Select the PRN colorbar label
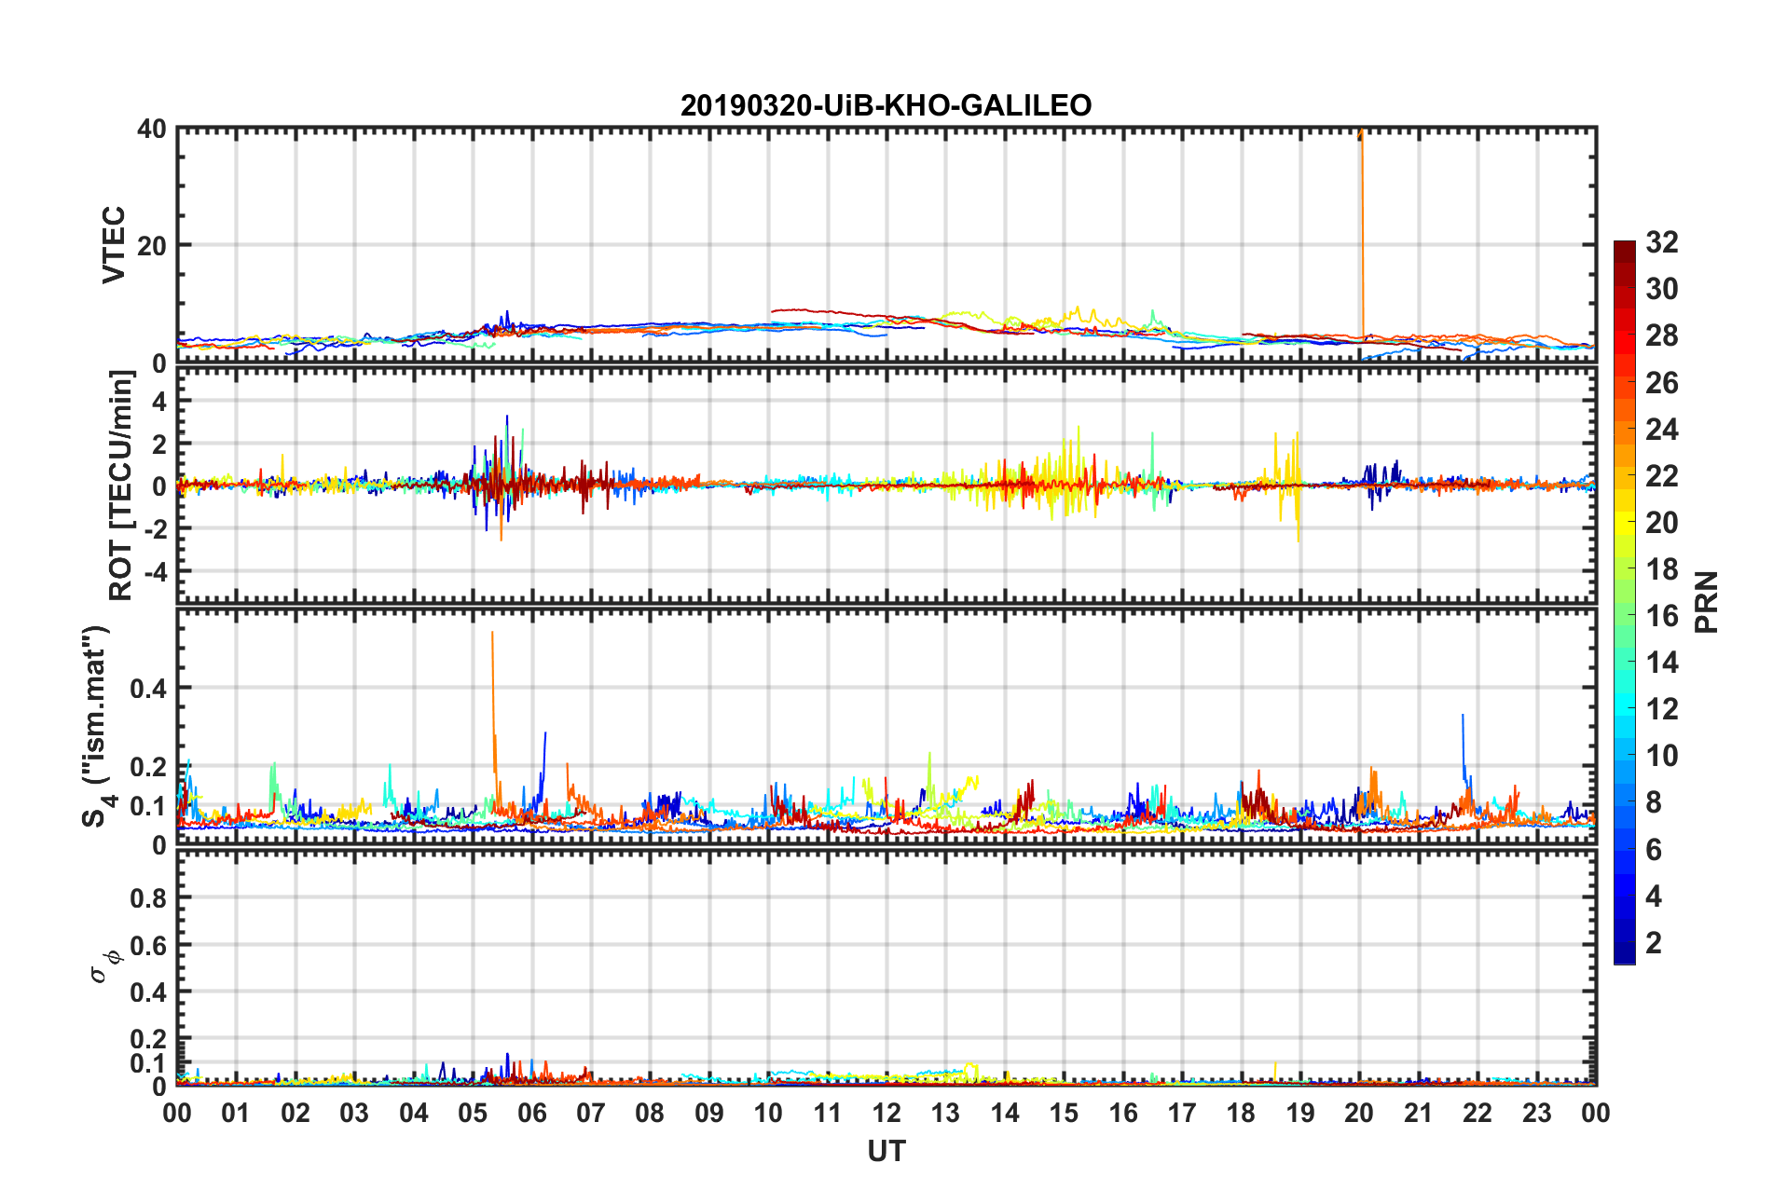The height and width of the screenshot is (1204, 1773). click(1706, 602)
